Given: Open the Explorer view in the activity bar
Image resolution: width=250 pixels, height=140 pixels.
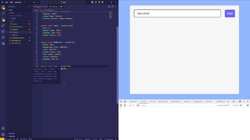Looking at the screenshot, I should (3, 7).
